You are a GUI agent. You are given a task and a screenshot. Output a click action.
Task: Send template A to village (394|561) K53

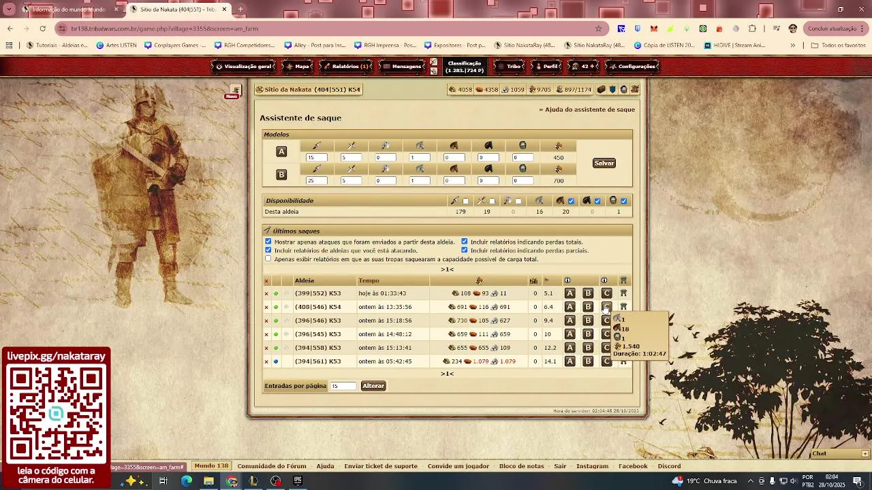tap(570, 361)
